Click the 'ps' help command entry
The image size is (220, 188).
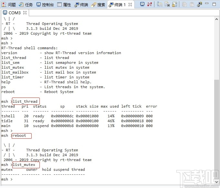pyautogui.click(x=4, y=87)
